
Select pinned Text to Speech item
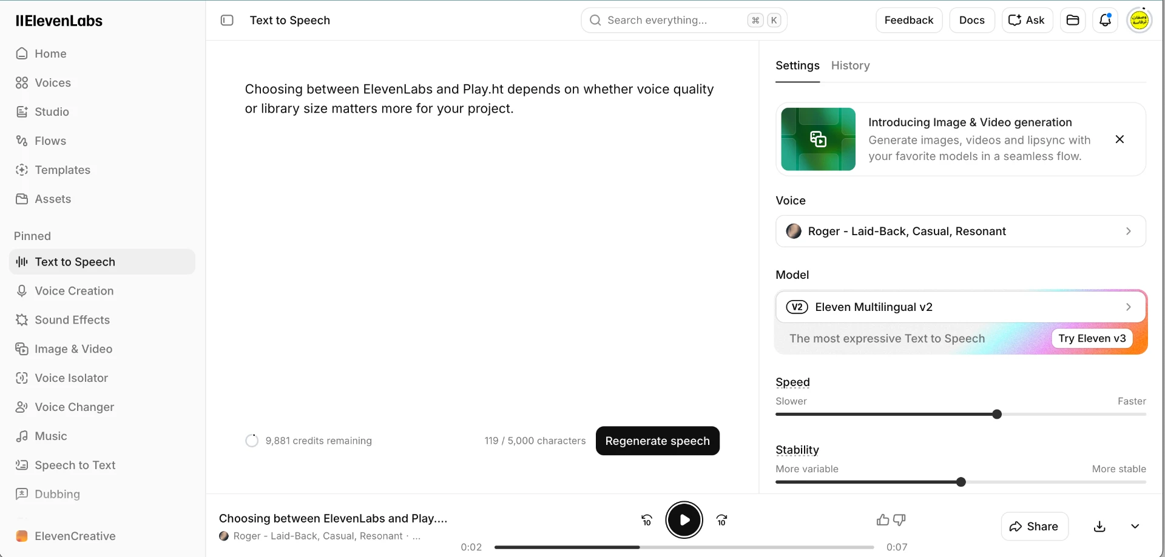(102, 262)
